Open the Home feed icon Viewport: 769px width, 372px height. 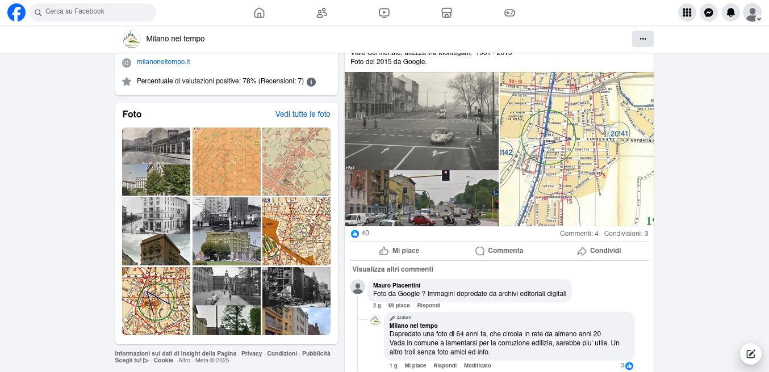point(260,12)
